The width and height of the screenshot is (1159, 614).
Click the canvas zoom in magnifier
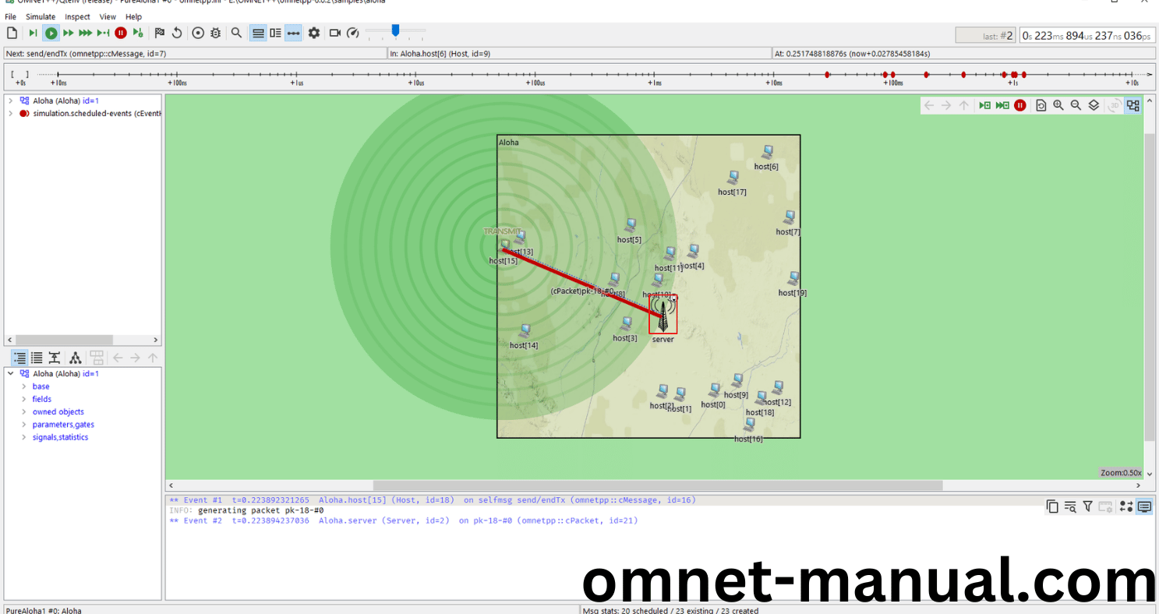click(1058, 105)
